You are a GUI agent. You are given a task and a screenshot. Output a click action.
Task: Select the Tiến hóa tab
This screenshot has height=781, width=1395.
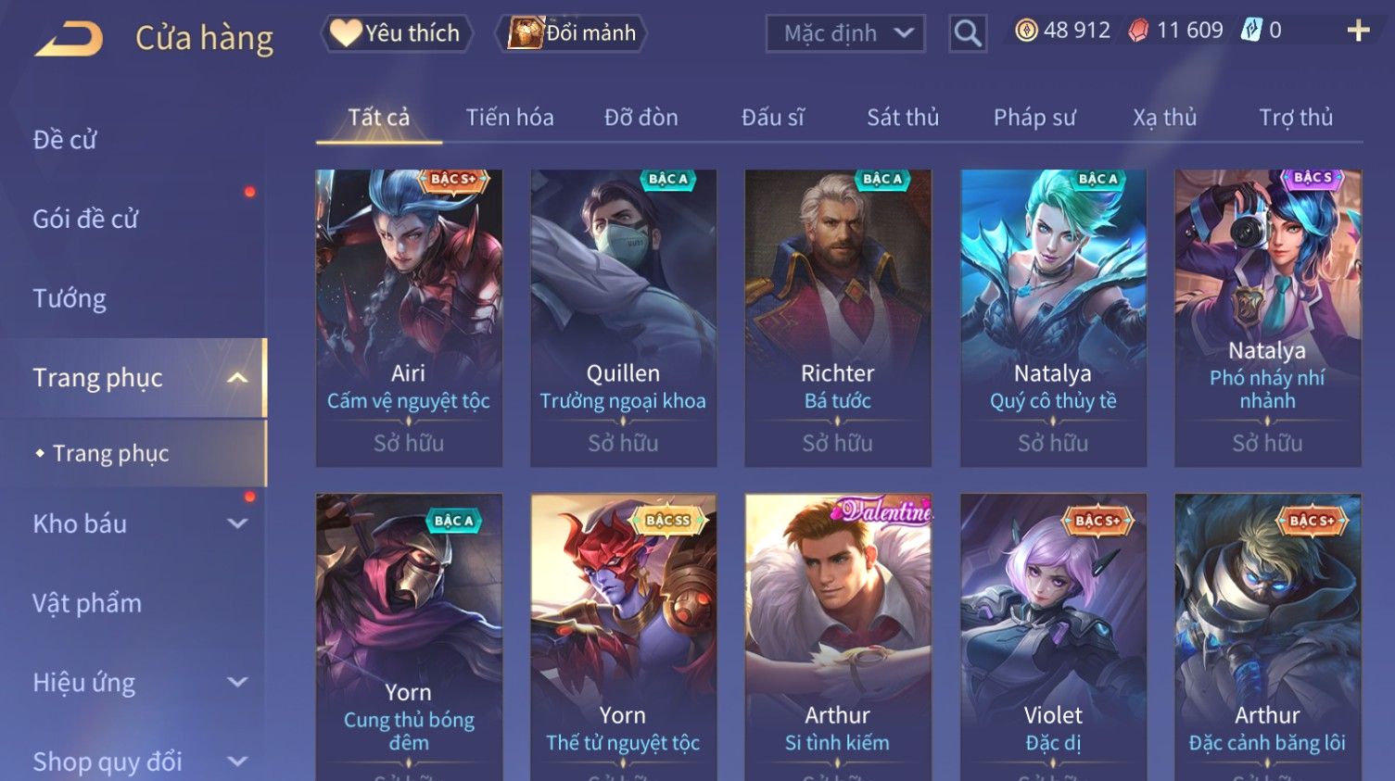(510, 118)
